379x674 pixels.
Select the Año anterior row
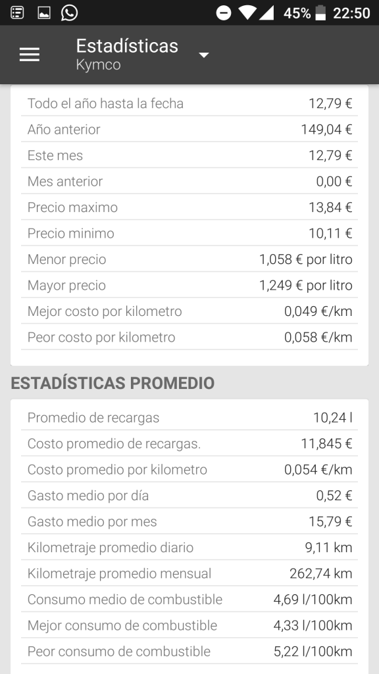189,129
